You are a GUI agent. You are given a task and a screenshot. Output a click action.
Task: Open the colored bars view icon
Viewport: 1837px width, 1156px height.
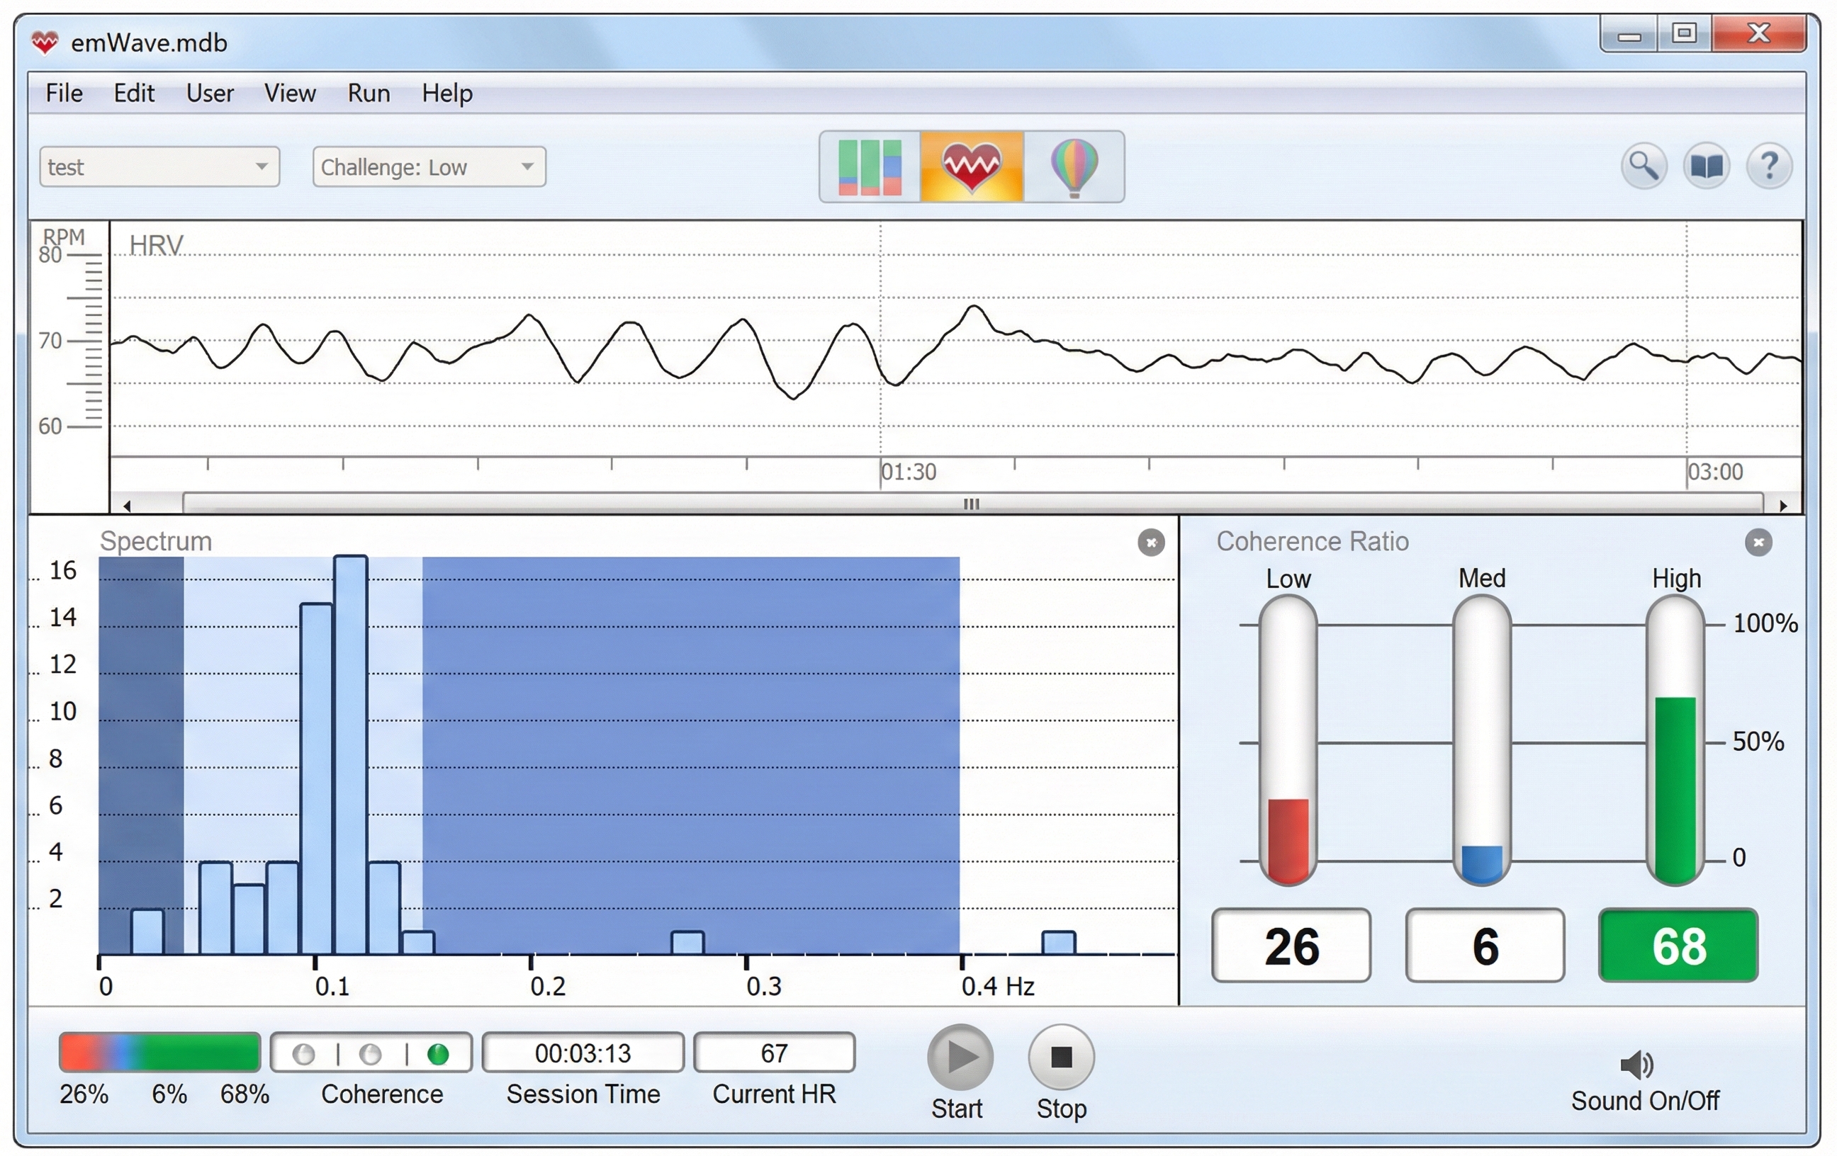870,166
